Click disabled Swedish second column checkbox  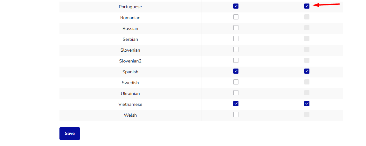click(x=307, y=82)
